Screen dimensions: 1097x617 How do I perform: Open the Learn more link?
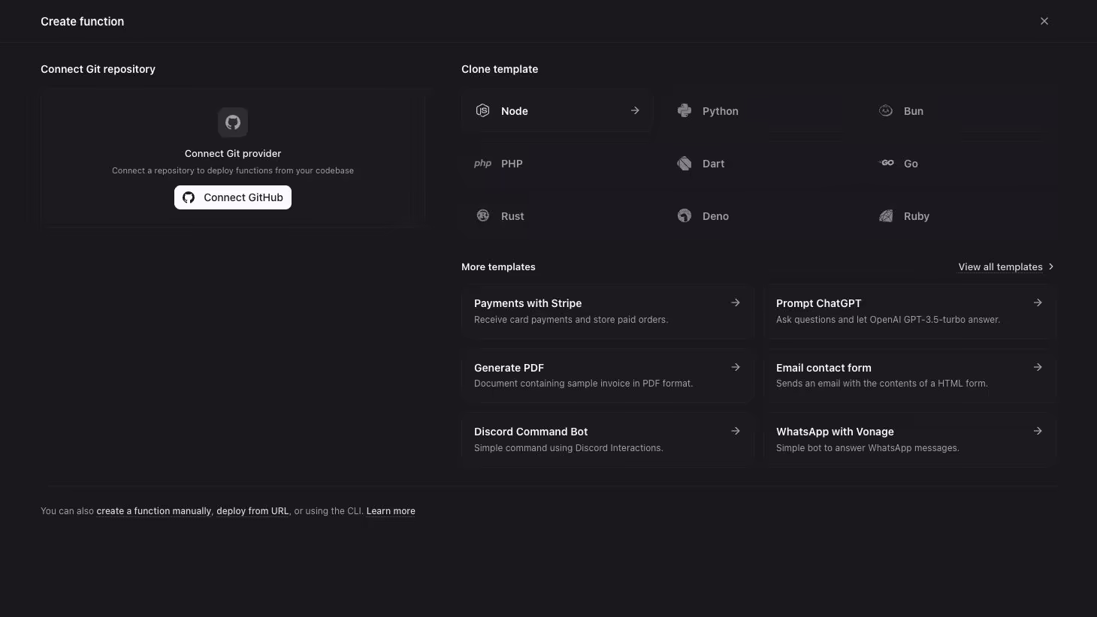tap(391, 511)
